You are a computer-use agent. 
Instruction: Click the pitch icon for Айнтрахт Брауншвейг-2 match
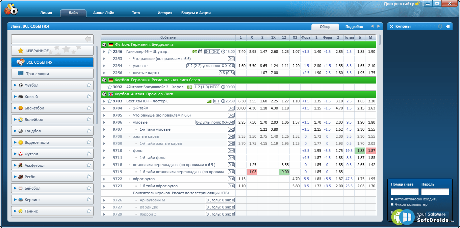[x=189, y=87]
